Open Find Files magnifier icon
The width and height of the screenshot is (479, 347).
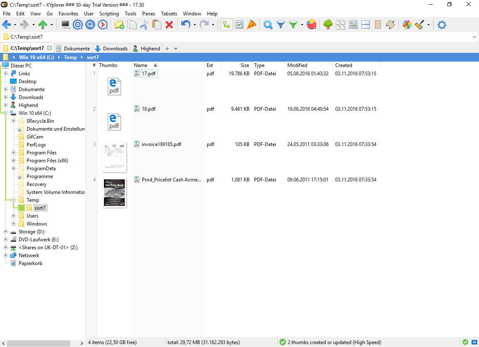(x=268, y=25)
